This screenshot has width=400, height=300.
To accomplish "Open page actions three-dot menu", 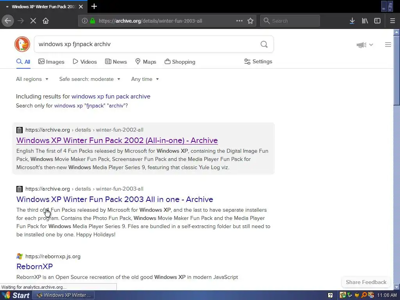I will coord(239,21).
